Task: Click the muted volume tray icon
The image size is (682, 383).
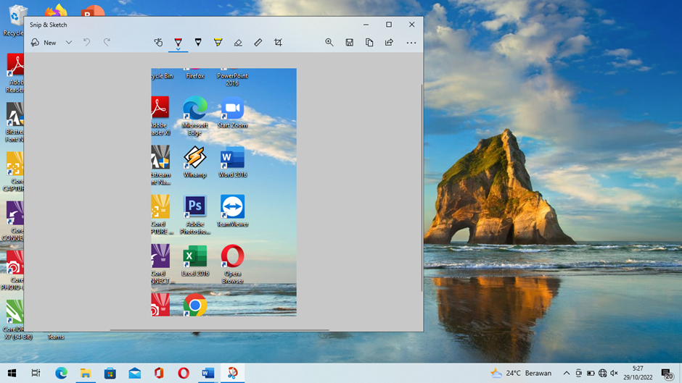Action: point(614,373)
